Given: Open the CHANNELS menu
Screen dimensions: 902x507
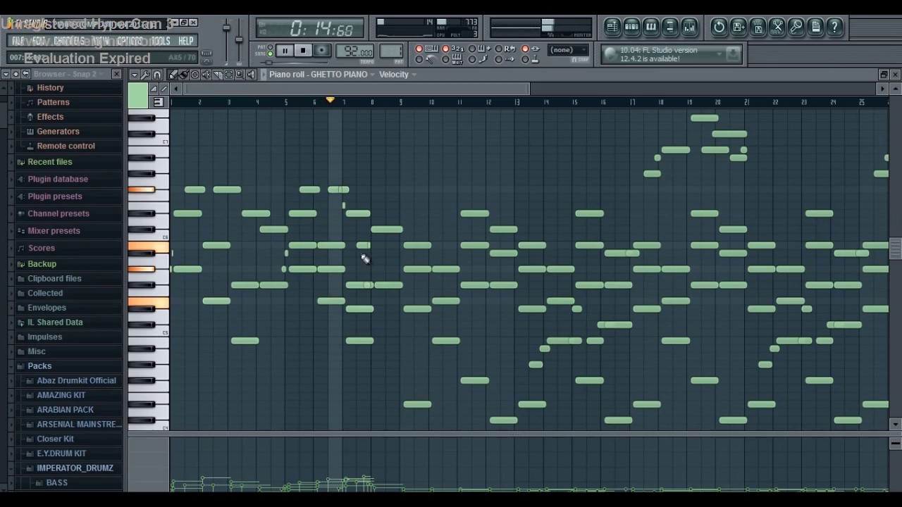Looking at the screenshot, I should (69, 41).
